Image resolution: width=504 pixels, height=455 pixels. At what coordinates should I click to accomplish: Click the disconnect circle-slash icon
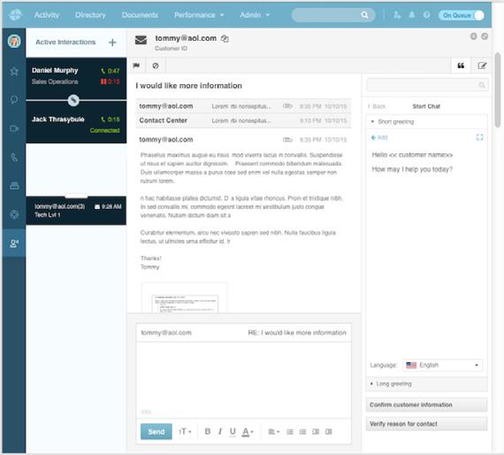(x=156, y=66)
